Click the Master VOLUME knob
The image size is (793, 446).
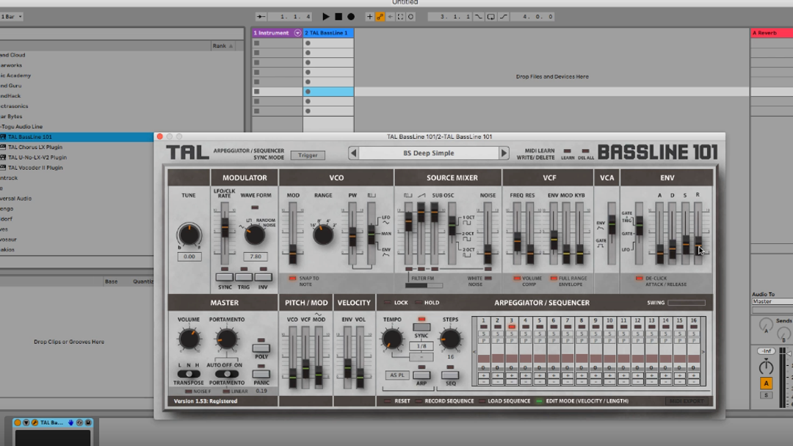189,339
